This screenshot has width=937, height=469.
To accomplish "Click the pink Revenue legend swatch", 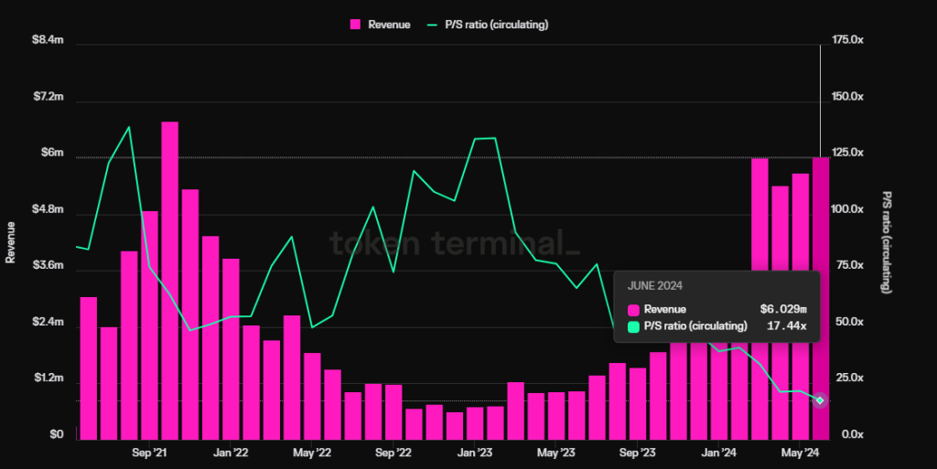I will point(355,25).
